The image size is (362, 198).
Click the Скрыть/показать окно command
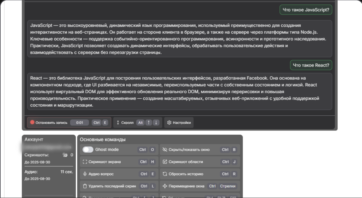pos(200,150)
